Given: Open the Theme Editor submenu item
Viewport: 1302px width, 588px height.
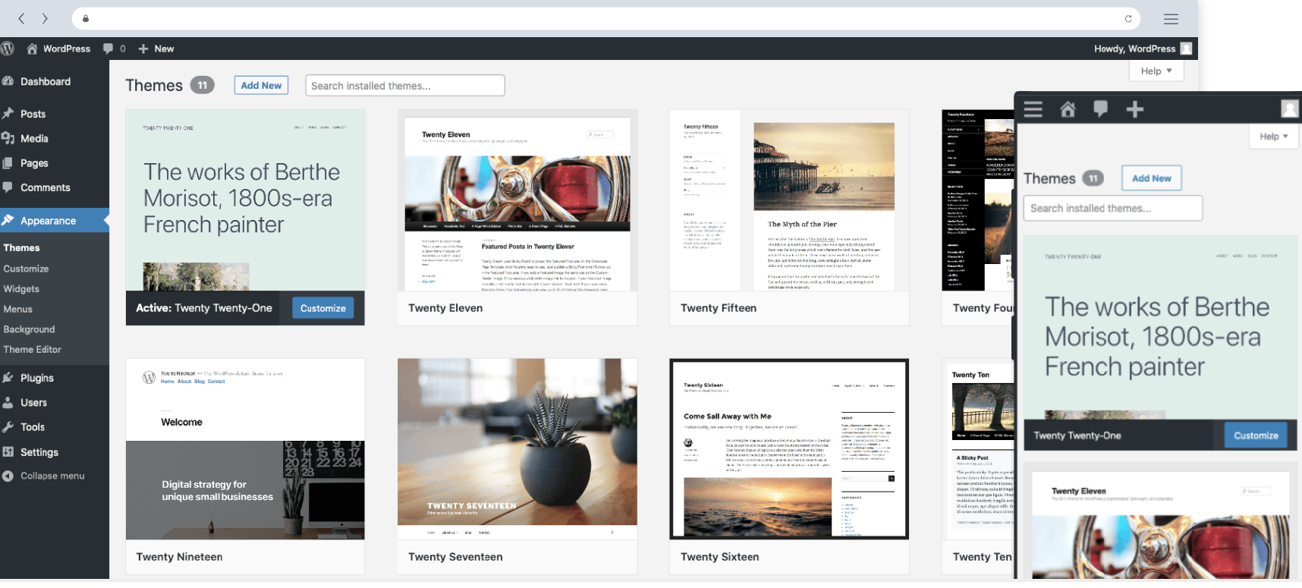Looking at the screenshot, I should tap(32, 349).
